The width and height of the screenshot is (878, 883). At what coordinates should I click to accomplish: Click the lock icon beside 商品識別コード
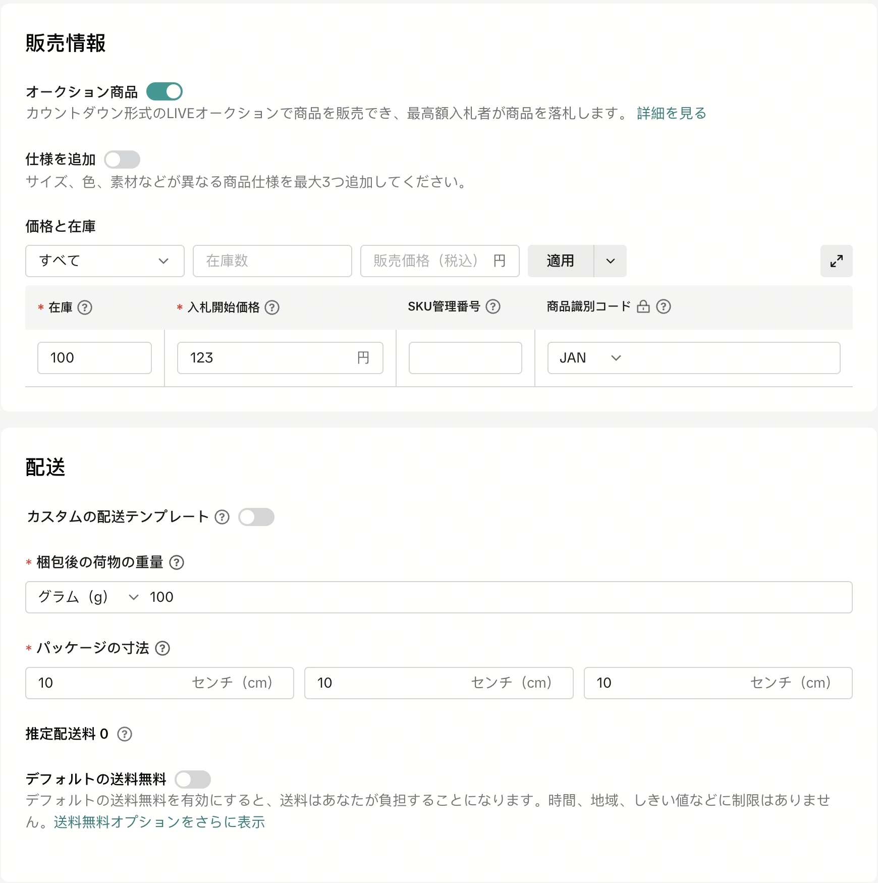pyautogui.click(x=643, y=306)
